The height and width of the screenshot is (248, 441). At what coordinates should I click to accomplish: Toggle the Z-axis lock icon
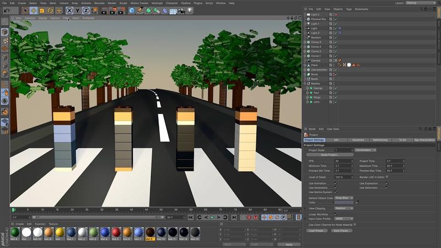[87, 10]
